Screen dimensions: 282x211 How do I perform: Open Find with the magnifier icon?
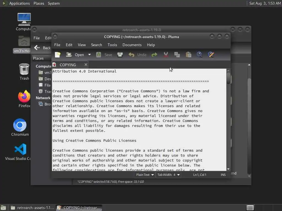200,55
